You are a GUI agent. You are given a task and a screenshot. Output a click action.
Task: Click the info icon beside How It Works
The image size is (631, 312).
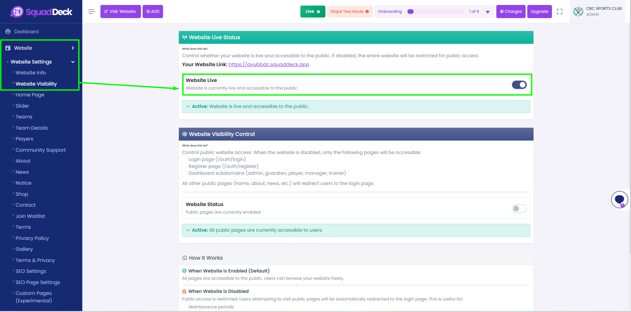pyautogui.click(x=185, y=258)
